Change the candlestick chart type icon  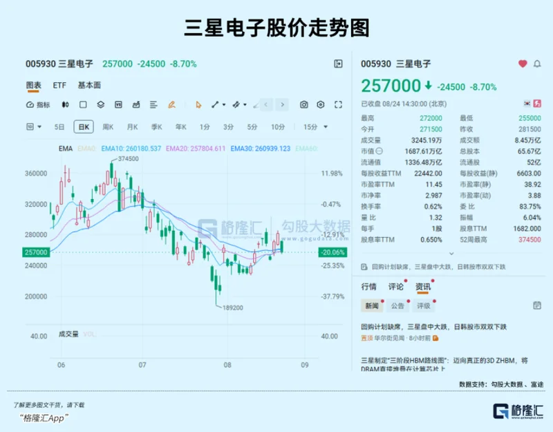(x=65, y=105)
